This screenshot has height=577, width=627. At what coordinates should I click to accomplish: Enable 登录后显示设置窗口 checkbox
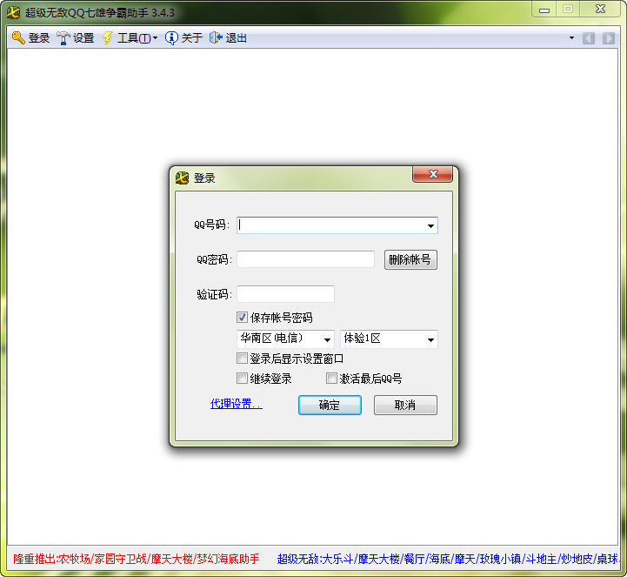click(x=242, y=359)
